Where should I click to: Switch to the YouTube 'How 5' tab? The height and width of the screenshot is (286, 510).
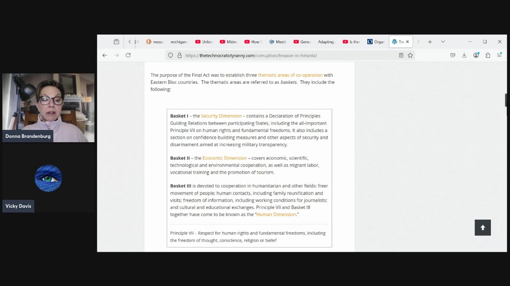pyautogui.click(x=253, y=42)
